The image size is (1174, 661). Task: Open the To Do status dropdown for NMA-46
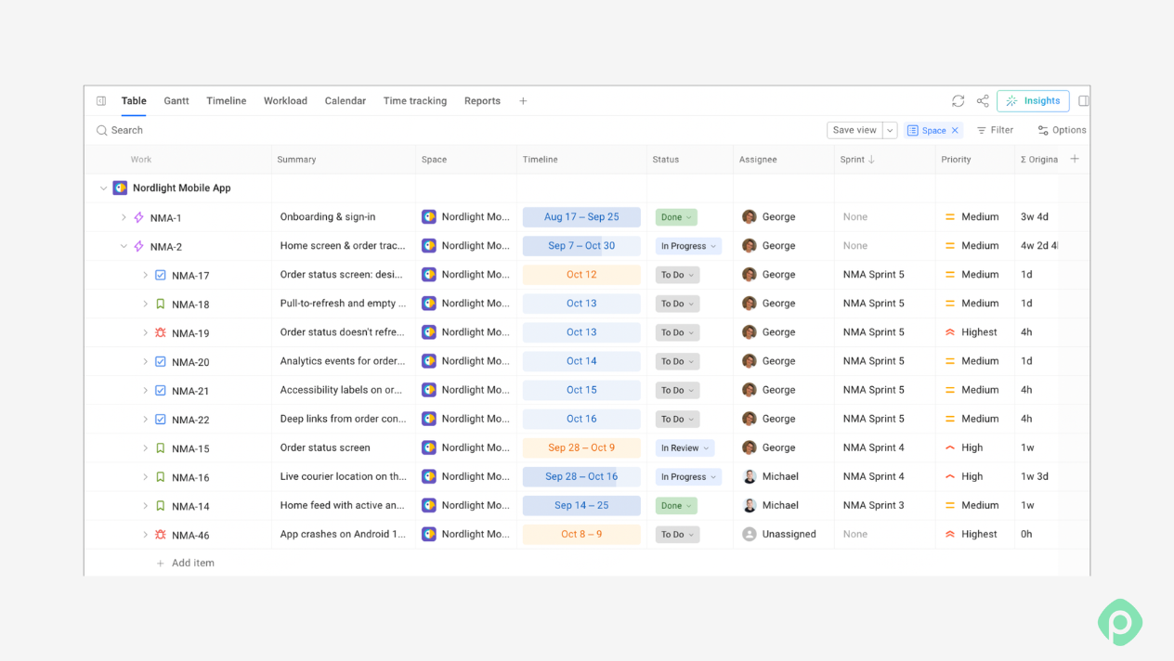[677, 534]
